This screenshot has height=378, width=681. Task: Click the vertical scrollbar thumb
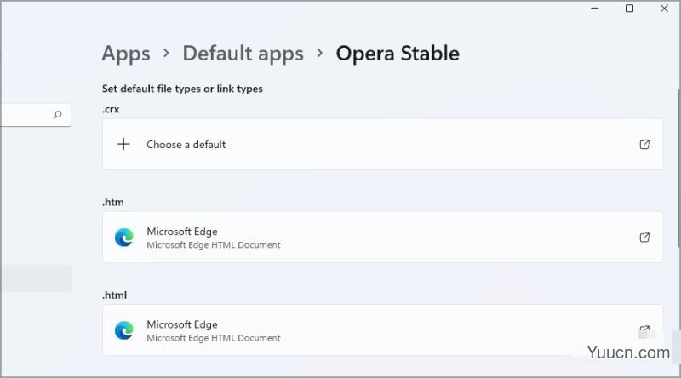tap(678, 167)
